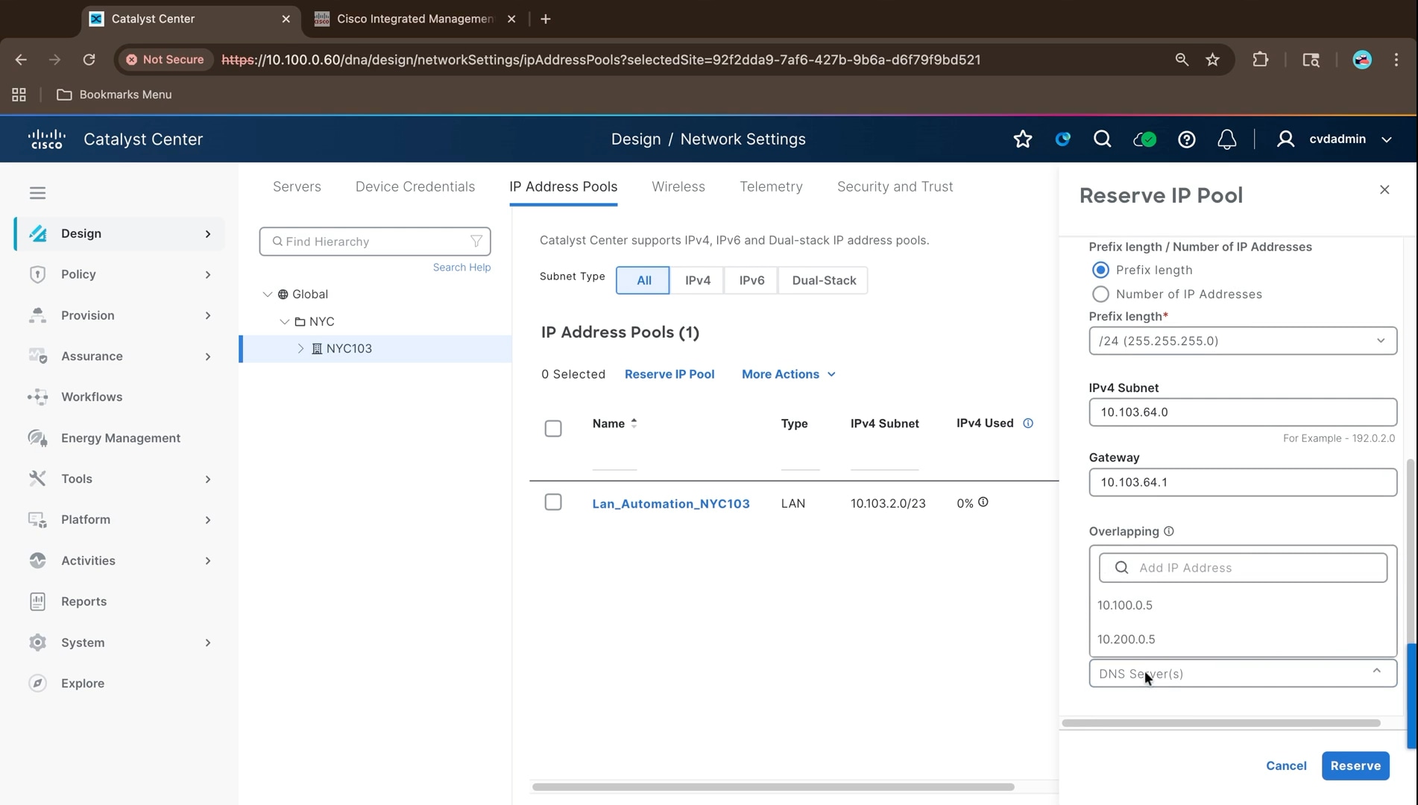This screenshot has height=805, width=1418.
Task: Open the global search magnifier in header
Action: [1102, 139]
